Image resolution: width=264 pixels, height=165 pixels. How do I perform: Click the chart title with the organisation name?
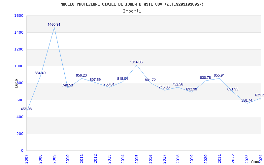click(132, 4)
